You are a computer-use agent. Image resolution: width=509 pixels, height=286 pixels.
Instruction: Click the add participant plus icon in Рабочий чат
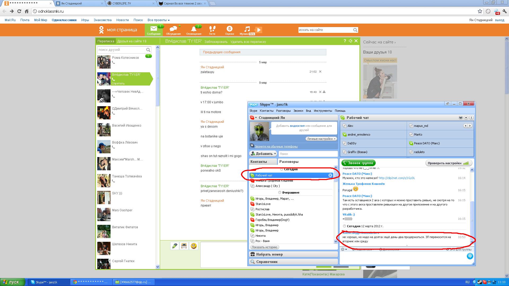(x=466, y=118)
